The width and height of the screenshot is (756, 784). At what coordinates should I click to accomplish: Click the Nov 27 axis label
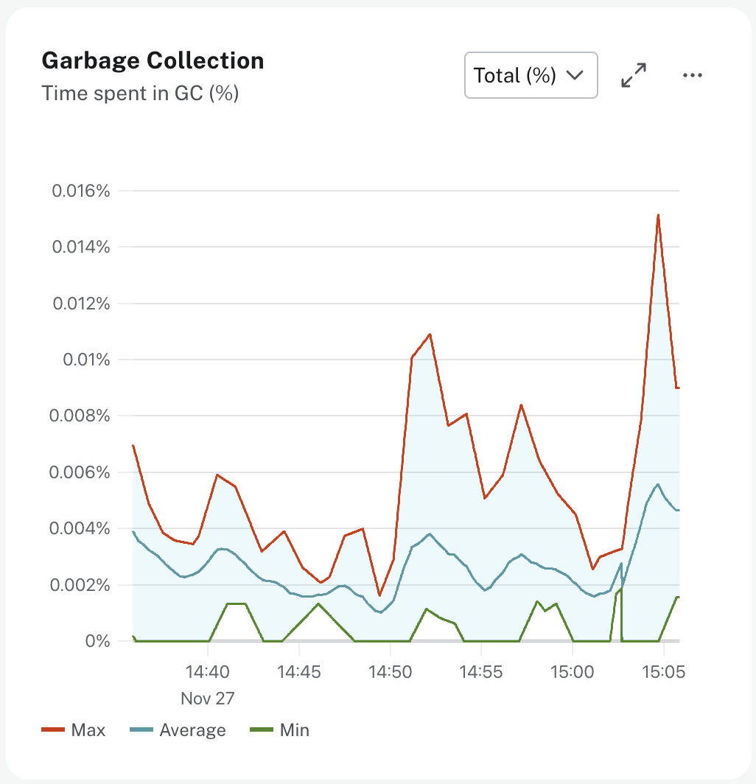click(x=207, y=698)
